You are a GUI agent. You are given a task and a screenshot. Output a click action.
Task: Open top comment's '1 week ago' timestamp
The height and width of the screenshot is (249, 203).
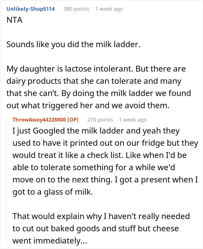click(109, 9)
